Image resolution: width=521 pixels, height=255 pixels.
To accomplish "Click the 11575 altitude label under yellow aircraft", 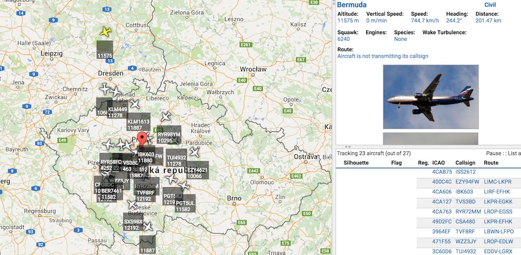I will 105,50.
